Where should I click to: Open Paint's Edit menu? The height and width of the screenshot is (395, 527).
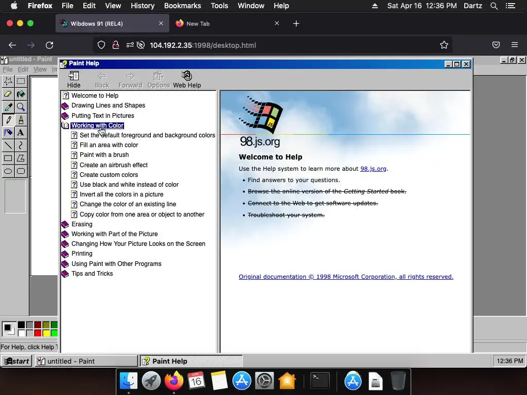point(23,69)
